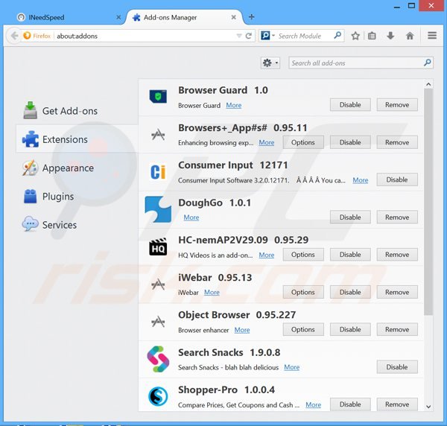Remove the iWebar extension

(397, 292)
